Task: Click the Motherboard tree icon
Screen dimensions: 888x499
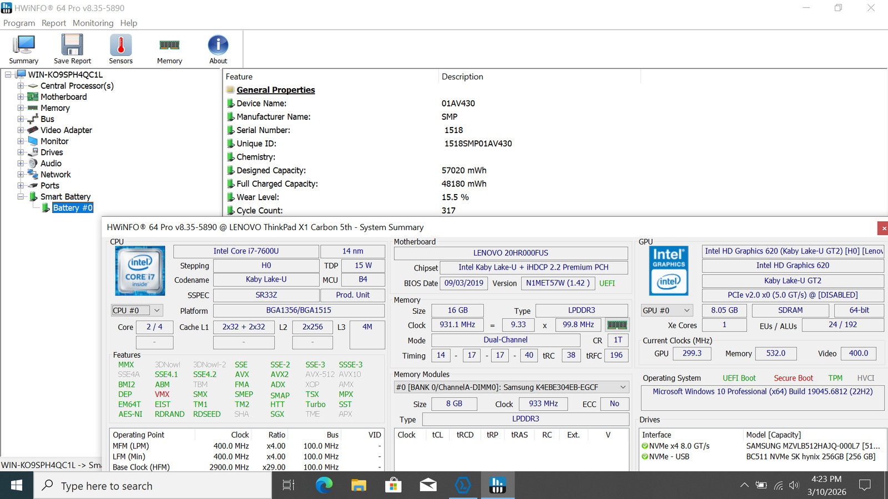Action: point(33,97)
